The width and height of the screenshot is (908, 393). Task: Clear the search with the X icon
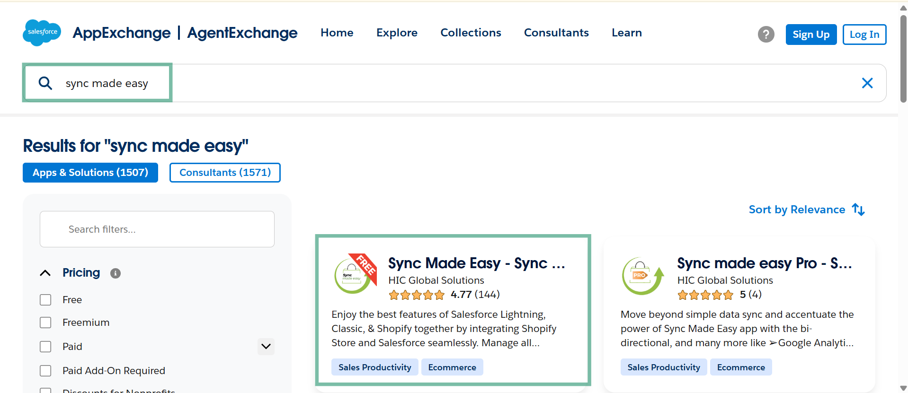(x=867, y=83)
